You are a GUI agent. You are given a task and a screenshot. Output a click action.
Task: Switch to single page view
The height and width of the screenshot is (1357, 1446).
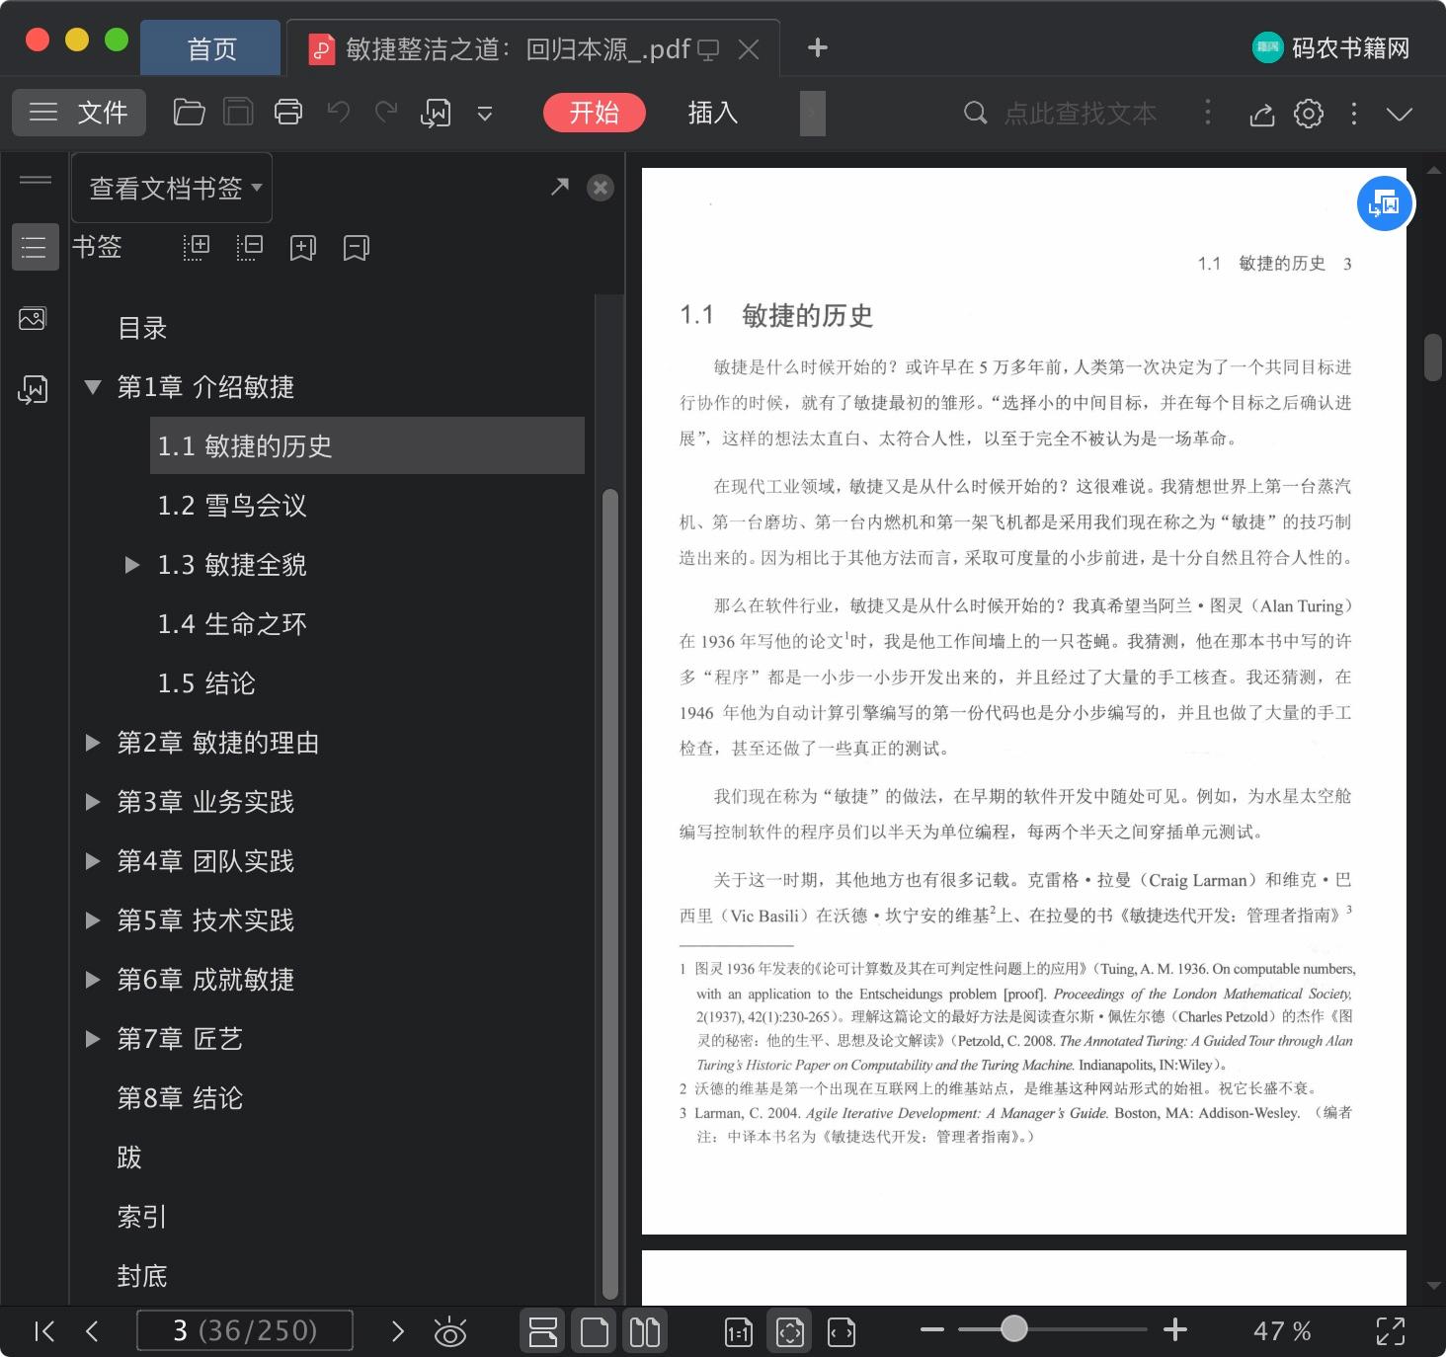(x=595, y=1331)
